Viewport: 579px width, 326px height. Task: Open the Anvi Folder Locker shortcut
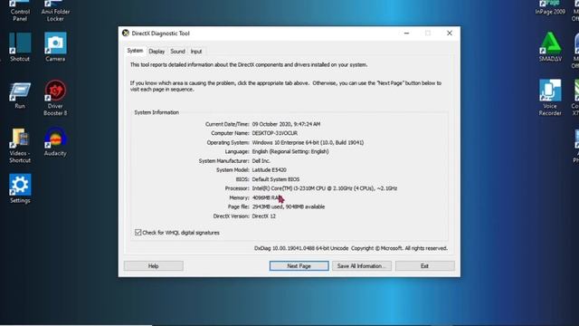55,10
